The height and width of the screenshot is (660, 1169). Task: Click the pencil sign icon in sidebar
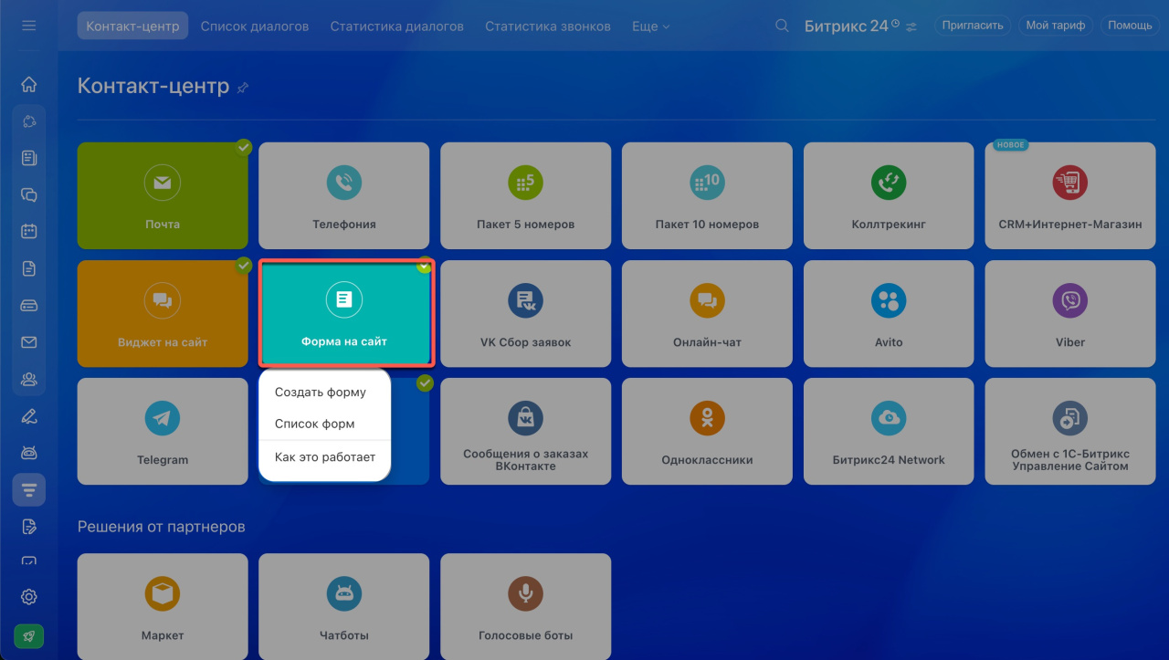(28, 416)
